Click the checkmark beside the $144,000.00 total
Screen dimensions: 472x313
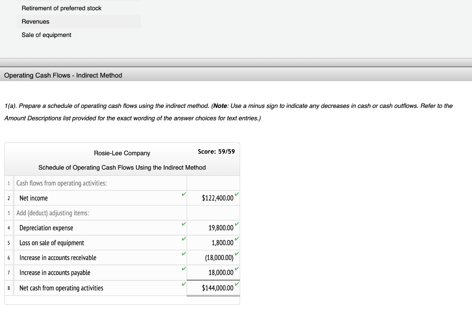click(x=237, y=285)
